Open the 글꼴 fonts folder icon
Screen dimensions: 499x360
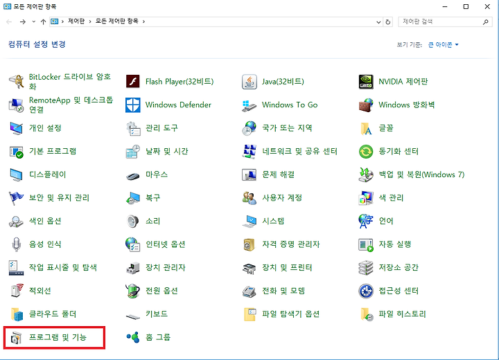coord(366,128)
